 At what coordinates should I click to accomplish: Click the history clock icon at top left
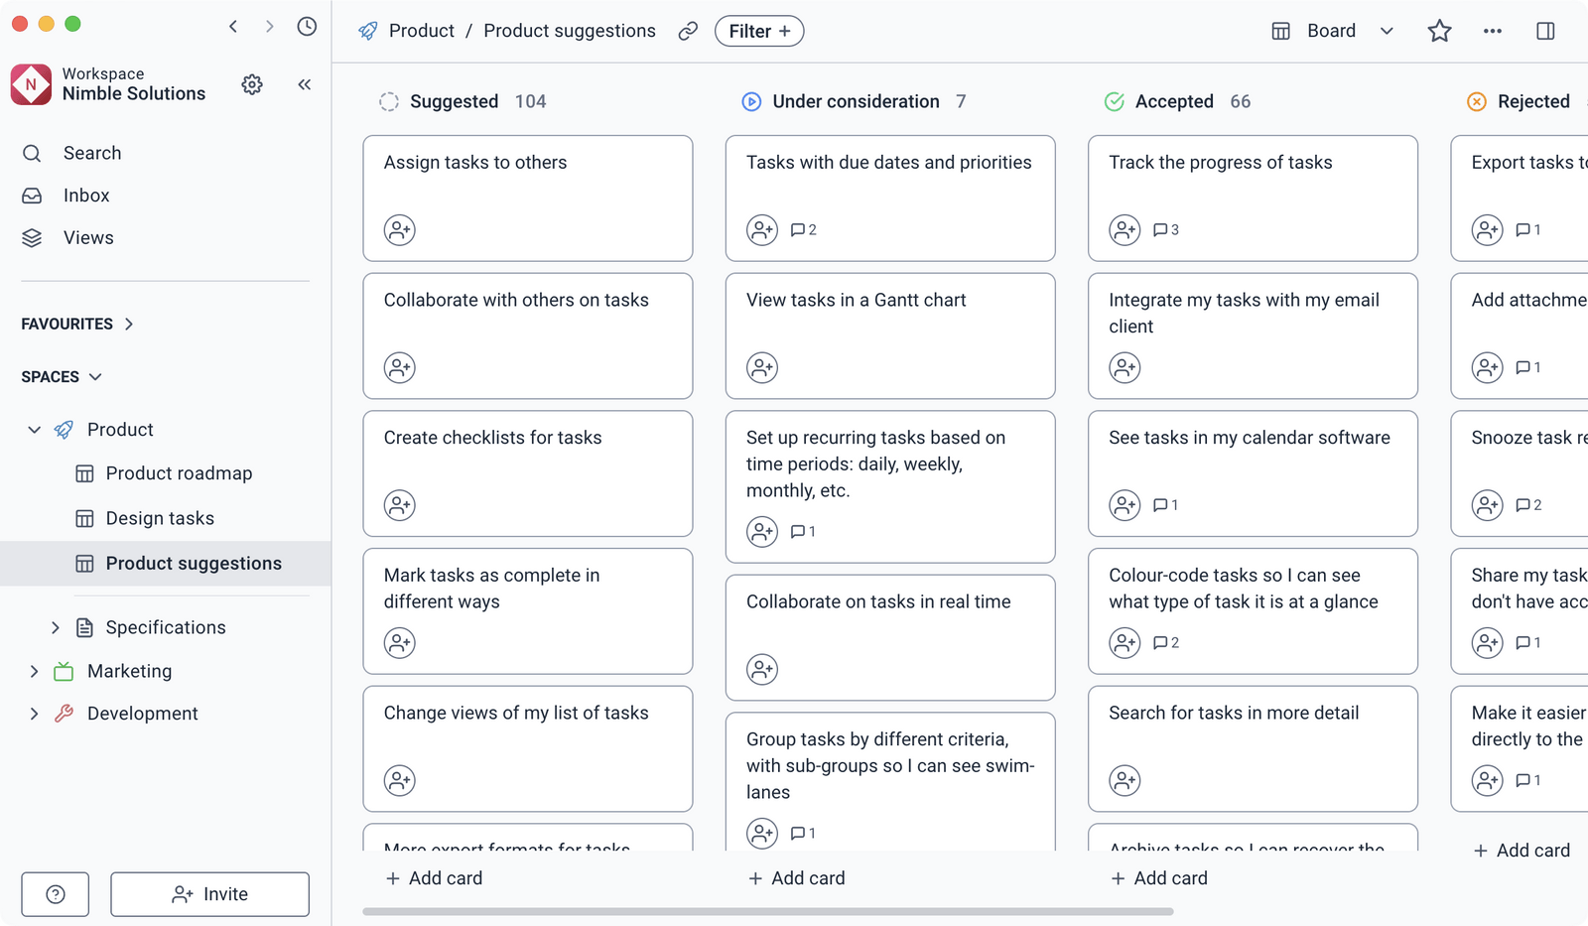tap(307, 26)
